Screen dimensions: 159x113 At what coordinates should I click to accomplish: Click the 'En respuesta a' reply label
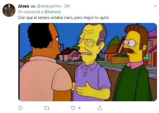pyautogui.click(x=31, y=12)
